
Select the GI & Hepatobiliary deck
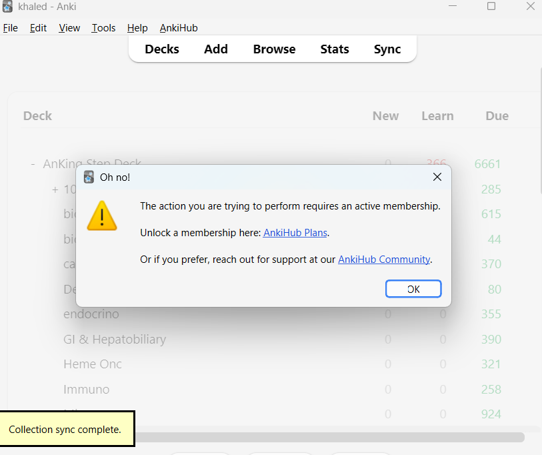115,340
